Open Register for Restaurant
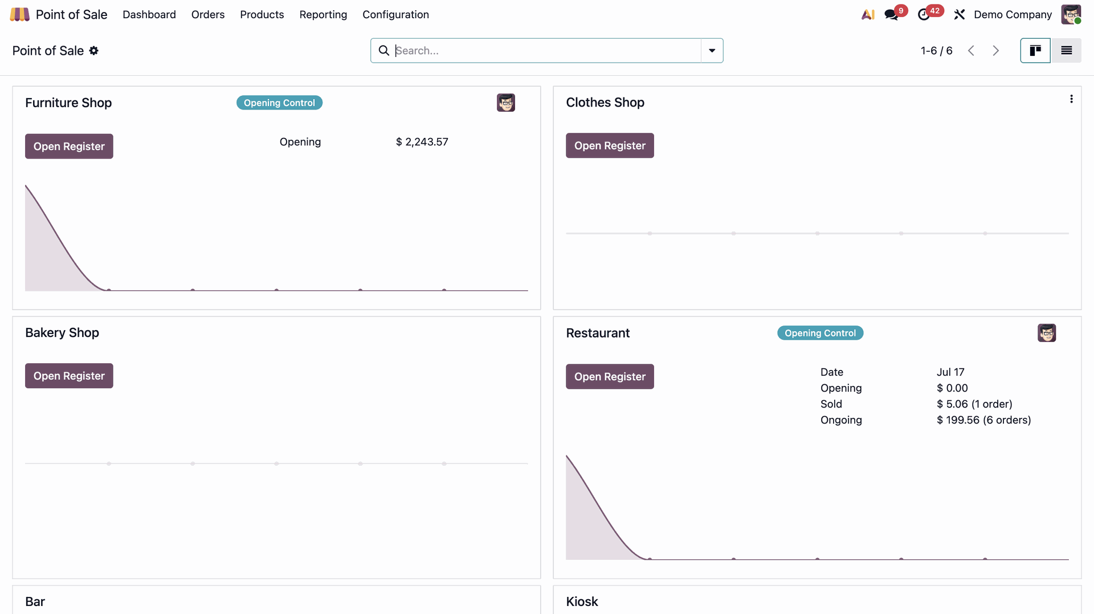The width and height of the screenshot is (1094, 614). click(610, 377)
